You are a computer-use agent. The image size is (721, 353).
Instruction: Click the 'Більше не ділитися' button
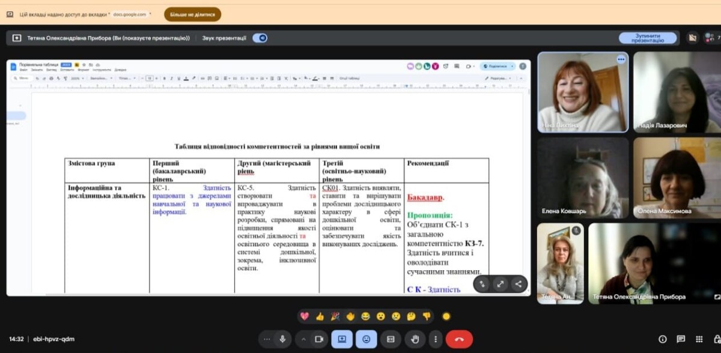point(184,14)
